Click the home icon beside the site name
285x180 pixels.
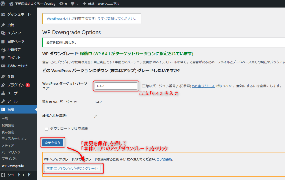[11, 4]
